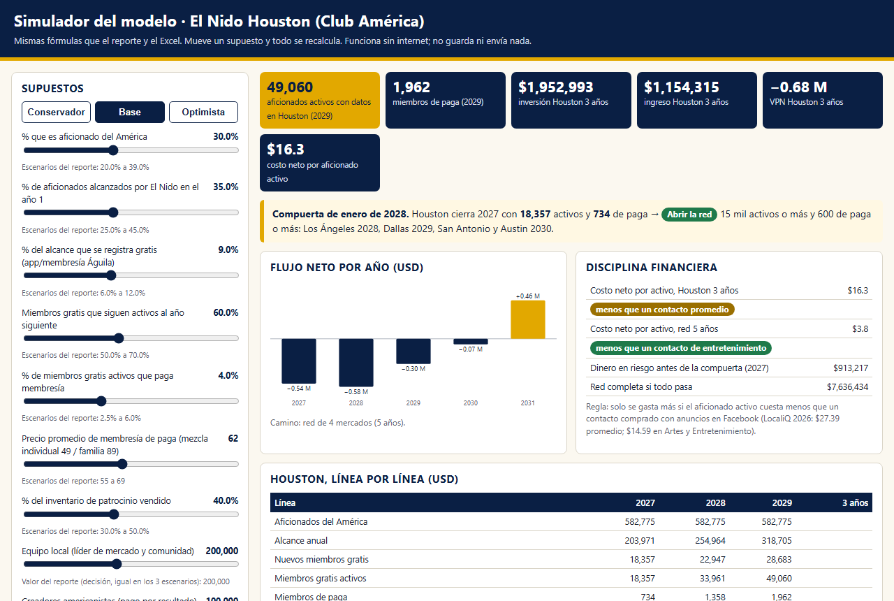894x601 pixels.
Task: Adjust '% que es aficionado del América' slider
Action: 131,150
